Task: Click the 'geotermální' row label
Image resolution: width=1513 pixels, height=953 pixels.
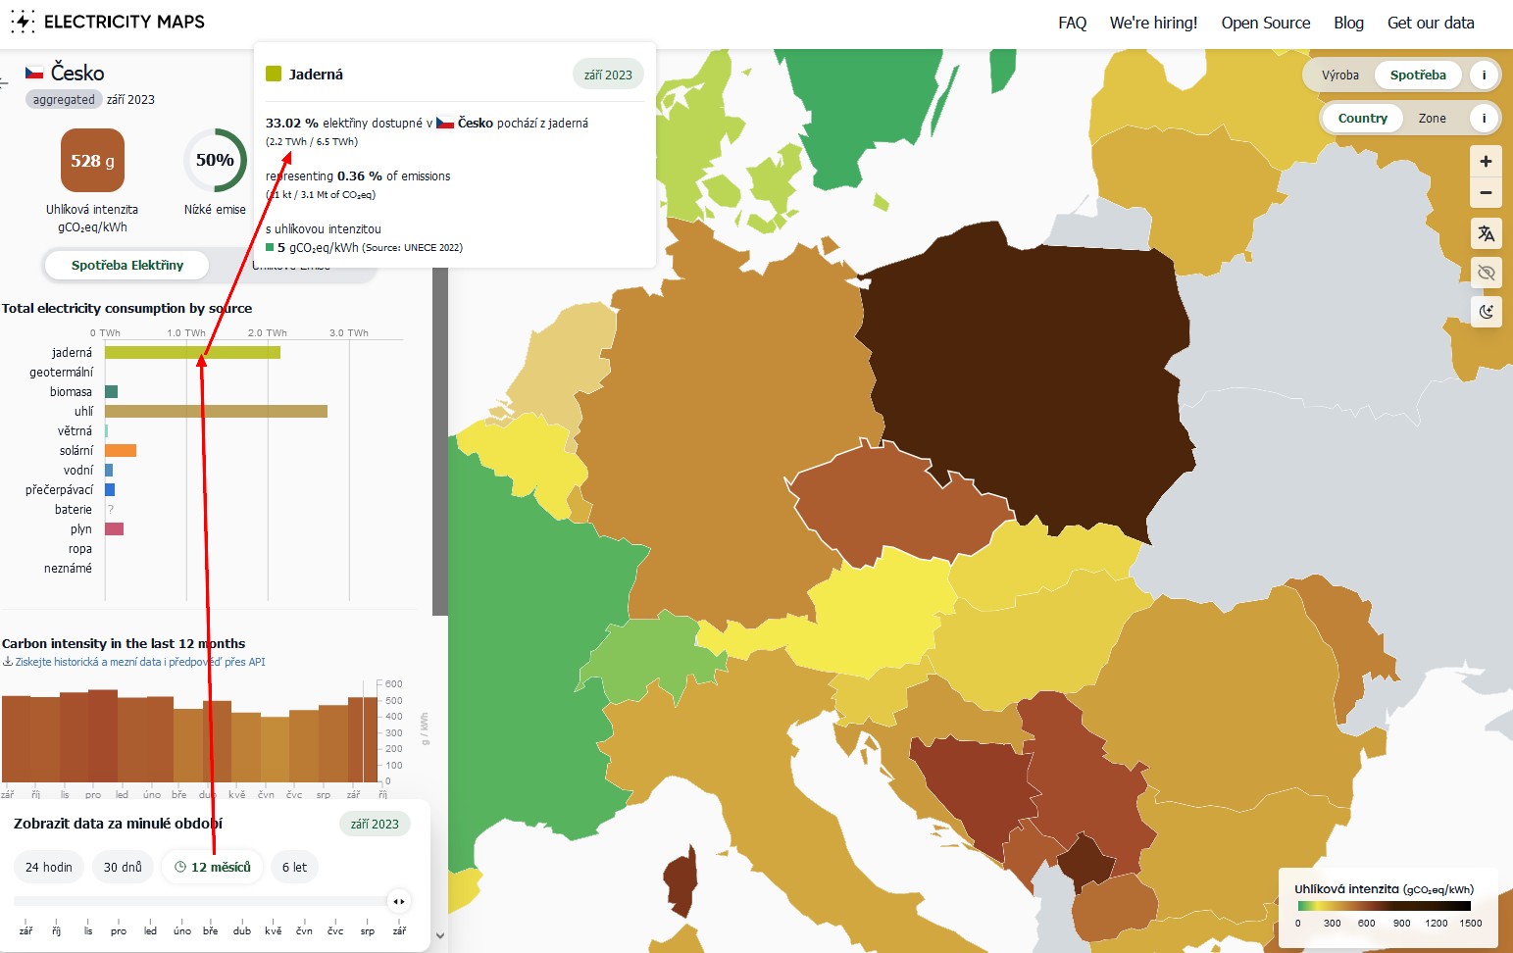Action: tap(62, 372)
